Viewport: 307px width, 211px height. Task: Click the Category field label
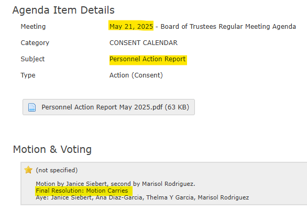35,42
